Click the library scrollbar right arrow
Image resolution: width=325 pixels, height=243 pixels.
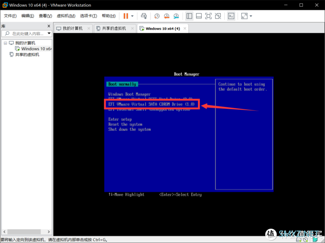point(49,232)
